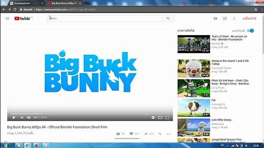Open the Windows Start menu
Image resolution: width=264 pixels, height=148 pixels.
[5, 145]
